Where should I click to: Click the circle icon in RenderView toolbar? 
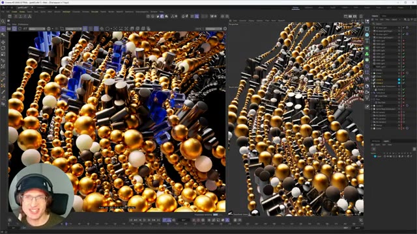108,29
